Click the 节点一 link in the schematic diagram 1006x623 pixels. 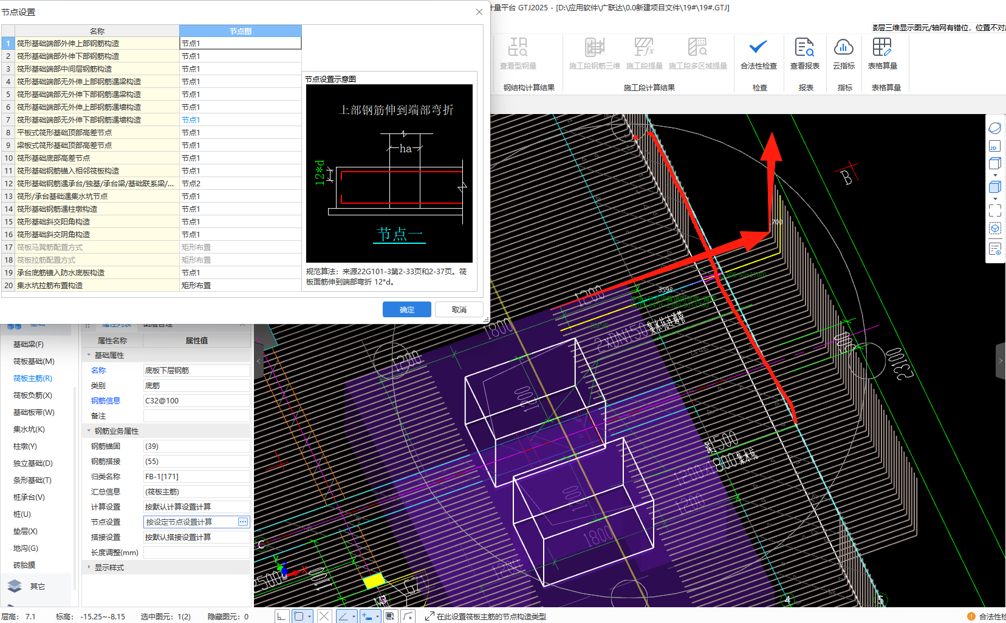click(400, 234)
